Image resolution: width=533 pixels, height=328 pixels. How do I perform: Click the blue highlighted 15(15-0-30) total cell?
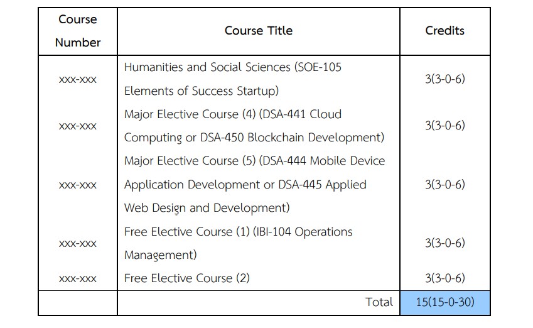tap(444, 302)
